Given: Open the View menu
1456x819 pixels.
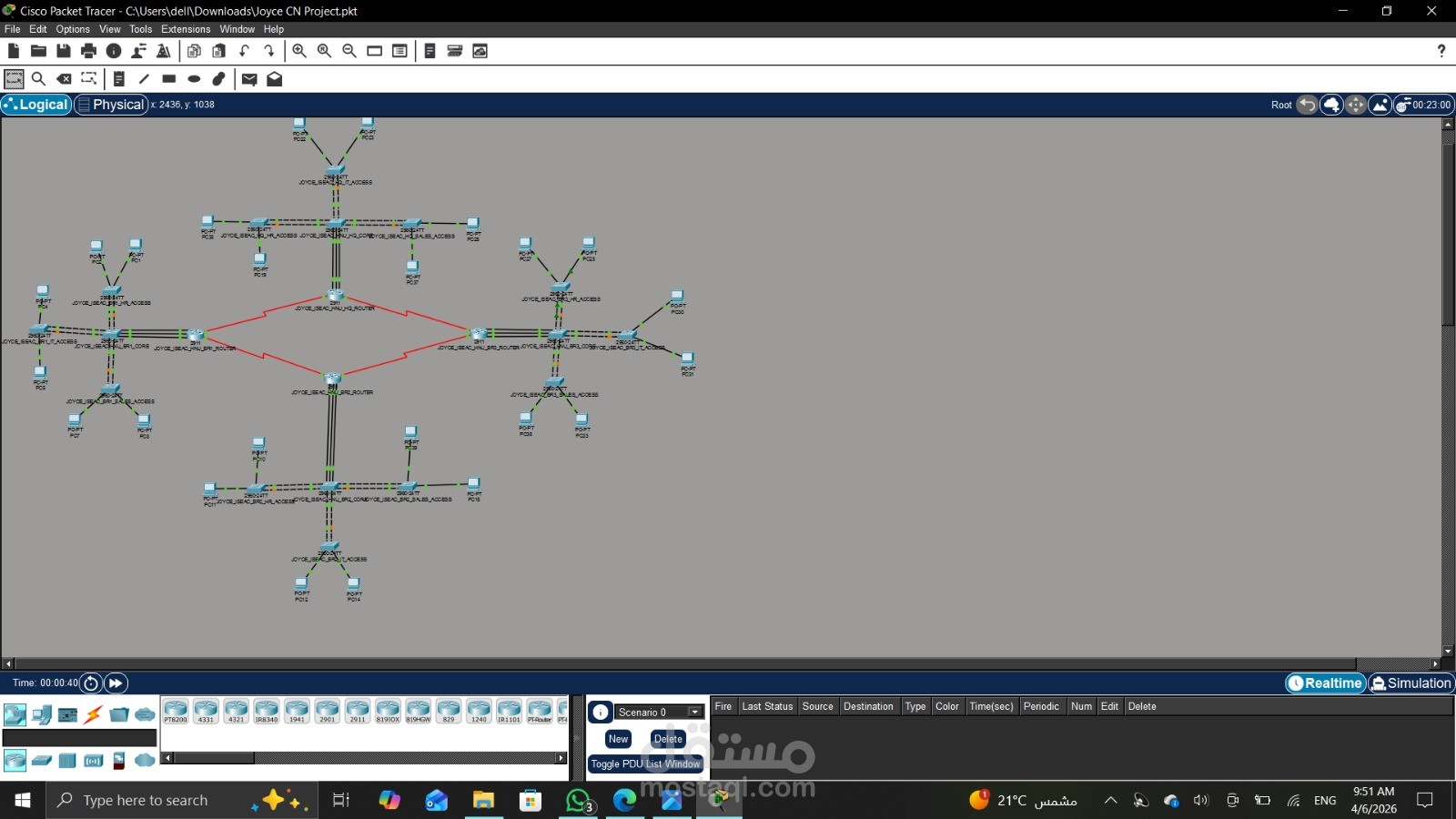Looking at the screenshot, I should (x=110, y=29).
